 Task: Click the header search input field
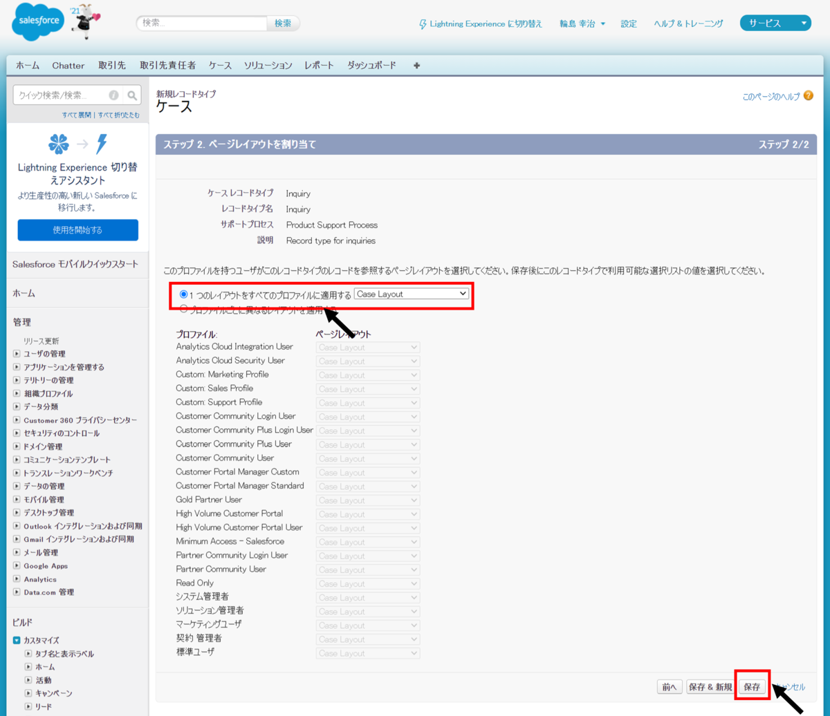202,23
